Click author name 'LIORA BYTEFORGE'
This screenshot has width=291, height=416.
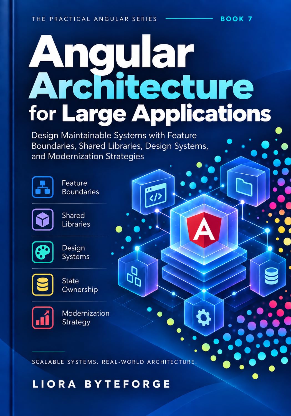pyautogui.click(x=101, y=384)
